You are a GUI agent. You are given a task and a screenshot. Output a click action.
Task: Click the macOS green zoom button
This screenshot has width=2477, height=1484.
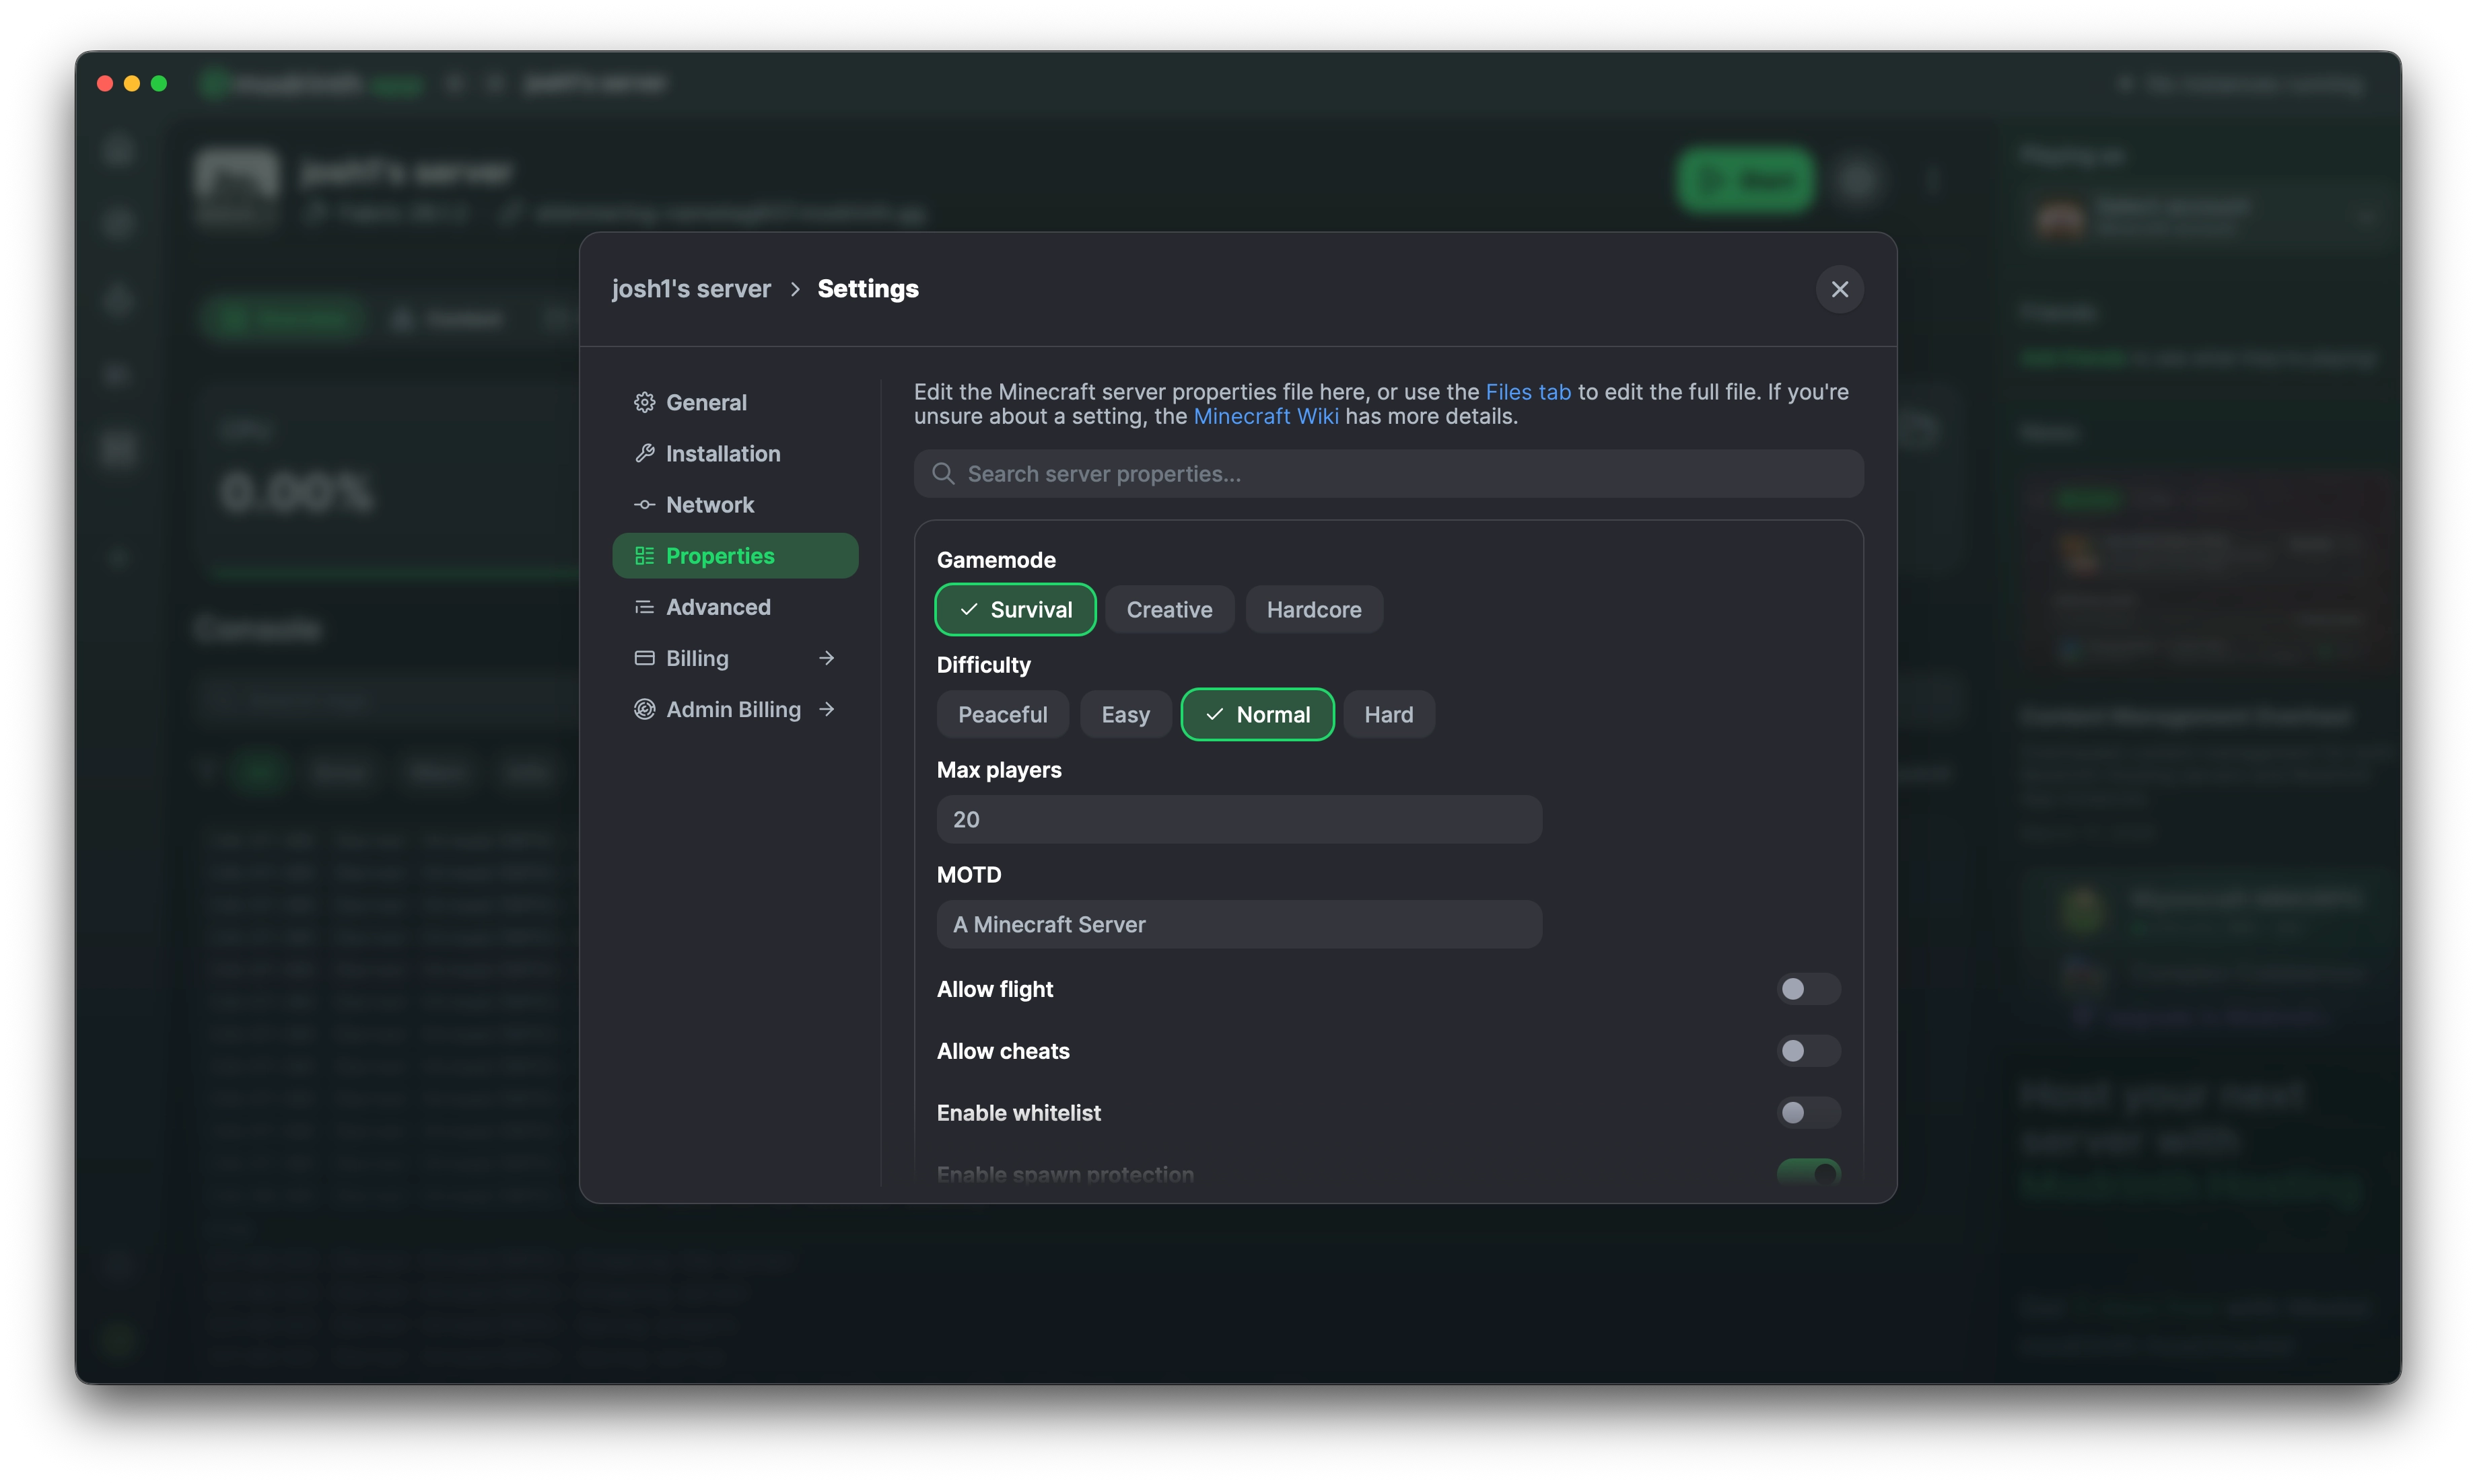[159, 84]
